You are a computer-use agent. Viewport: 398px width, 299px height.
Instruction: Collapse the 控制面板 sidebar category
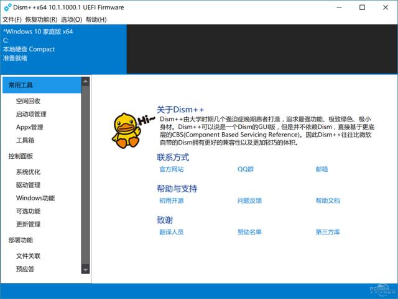coord(21,156)
